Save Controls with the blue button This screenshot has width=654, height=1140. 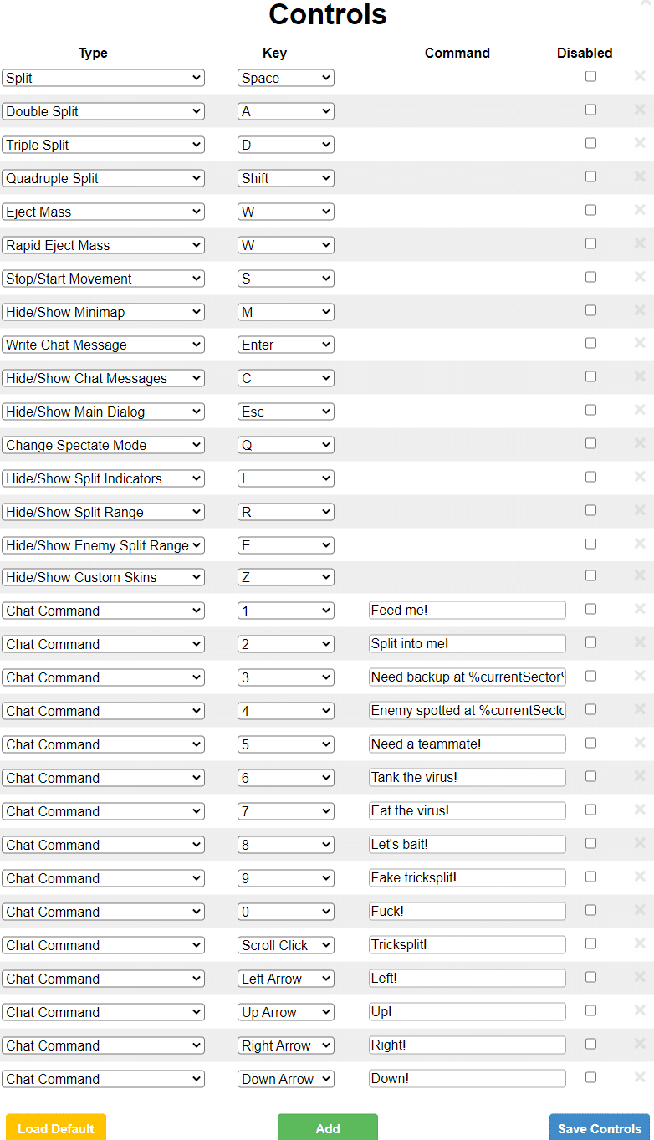(599, 1127)
